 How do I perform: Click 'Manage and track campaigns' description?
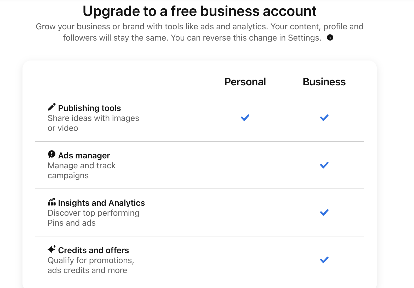click(x=81, y=170)
